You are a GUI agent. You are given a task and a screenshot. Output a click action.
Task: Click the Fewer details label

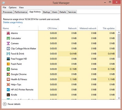[14, 104]
